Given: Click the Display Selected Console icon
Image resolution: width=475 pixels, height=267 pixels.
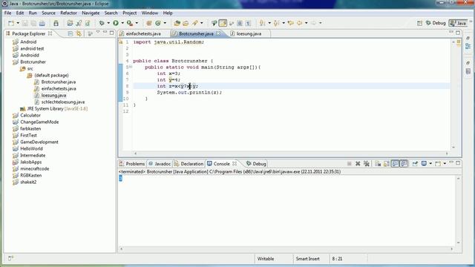Looking at the screenshot, I should pyautogui.click(x=424, y=163).
